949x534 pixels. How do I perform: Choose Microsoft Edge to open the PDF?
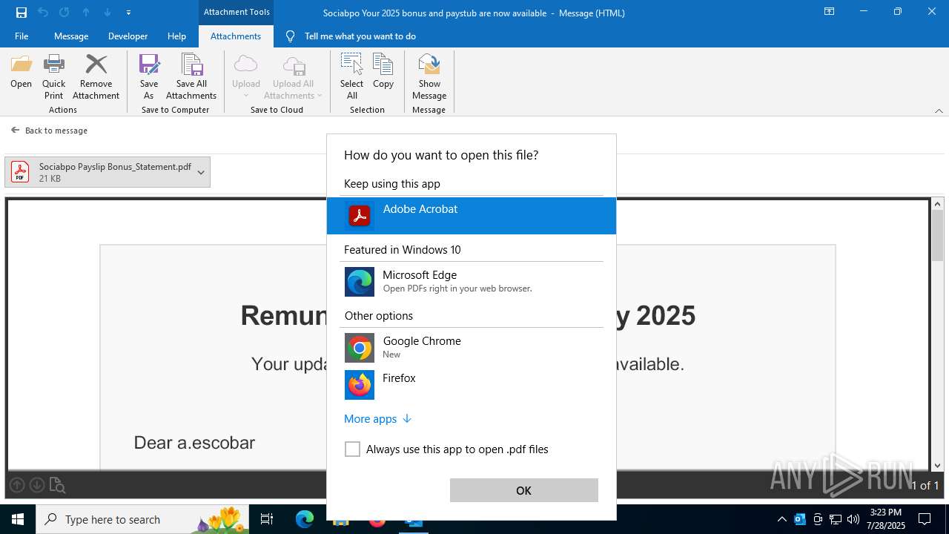point(471,282)
